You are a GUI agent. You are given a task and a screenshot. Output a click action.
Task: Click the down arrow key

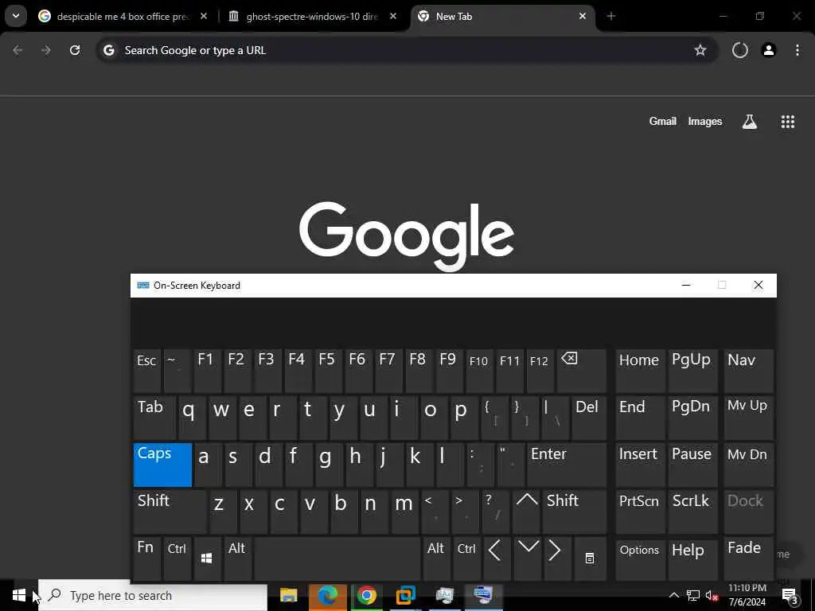point(528,558)
